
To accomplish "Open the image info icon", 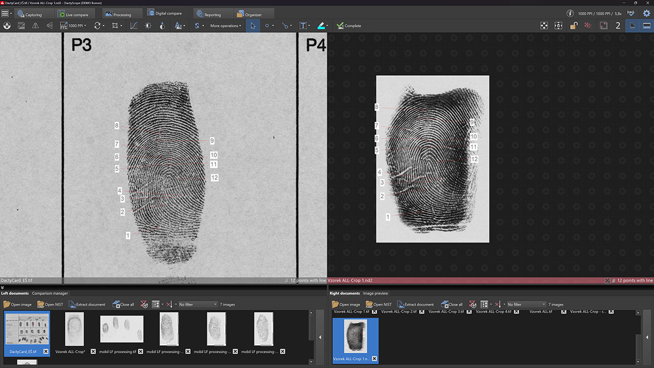I will click(570, 13).
